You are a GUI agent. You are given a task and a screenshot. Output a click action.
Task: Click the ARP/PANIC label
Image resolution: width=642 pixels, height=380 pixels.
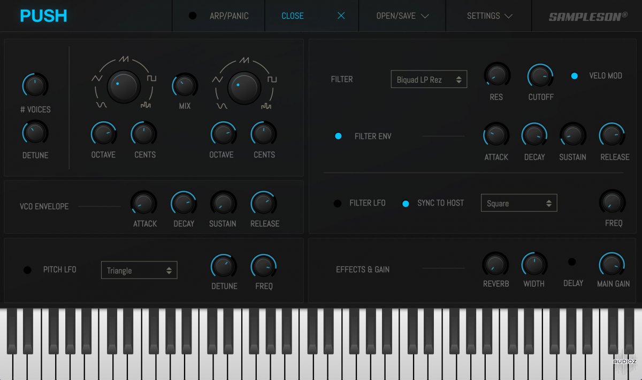pos(229,16)
